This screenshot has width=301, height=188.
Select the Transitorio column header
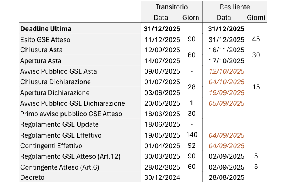[172, 7]
